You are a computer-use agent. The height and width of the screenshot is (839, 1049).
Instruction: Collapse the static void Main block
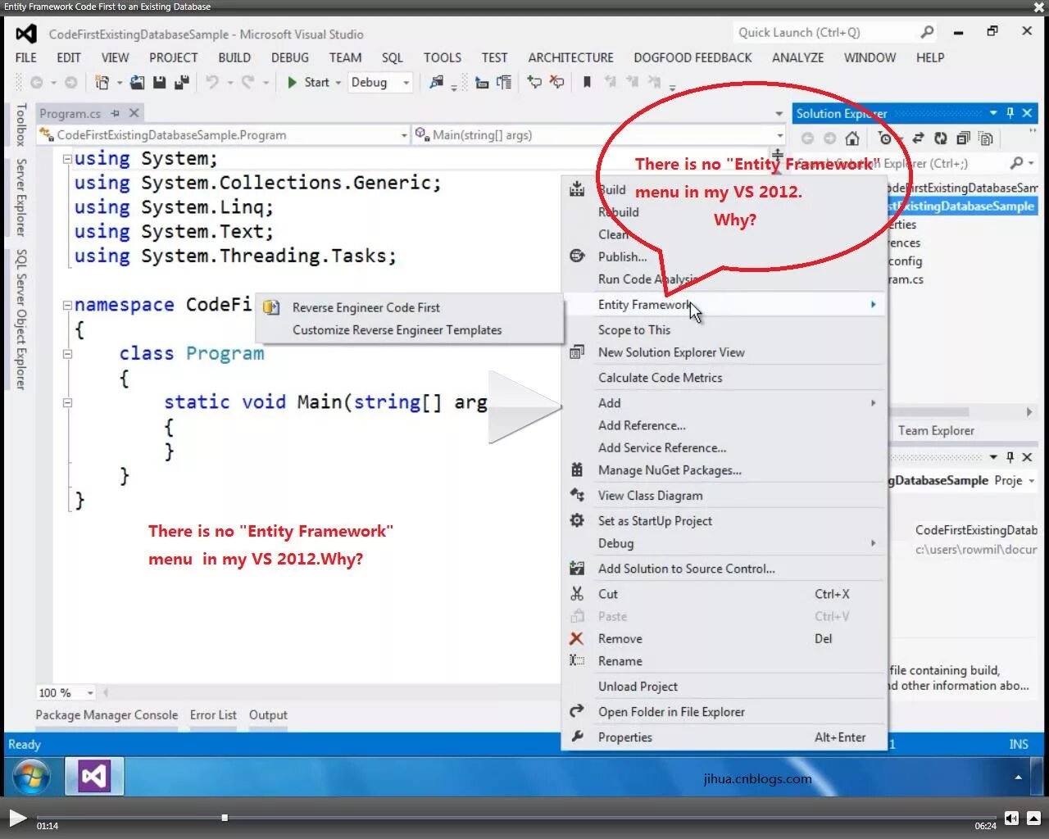67,402
